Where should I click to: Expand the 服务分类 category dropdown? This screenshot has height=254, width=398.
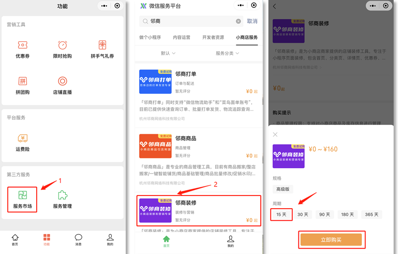tap(227, 53)
